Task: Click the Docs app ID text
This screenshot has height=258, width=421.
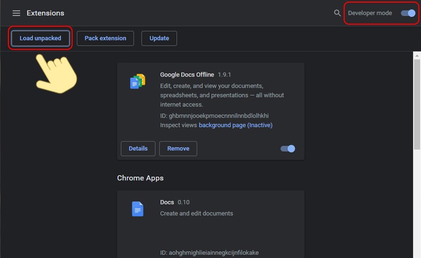Action: click(x=209, y=253)
